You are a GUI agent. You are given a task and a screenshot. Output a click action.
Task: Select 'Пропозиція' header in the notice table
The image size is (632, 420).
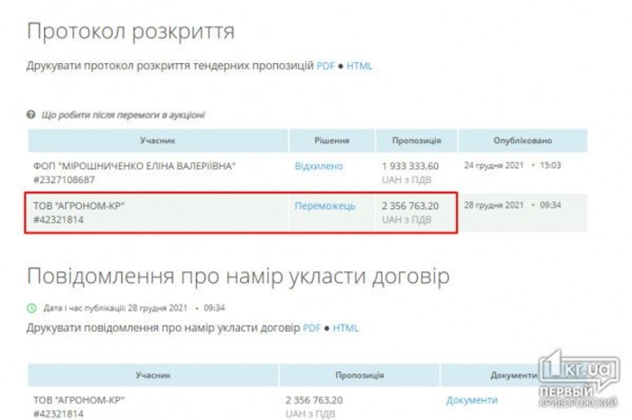(x=359, y=375)
